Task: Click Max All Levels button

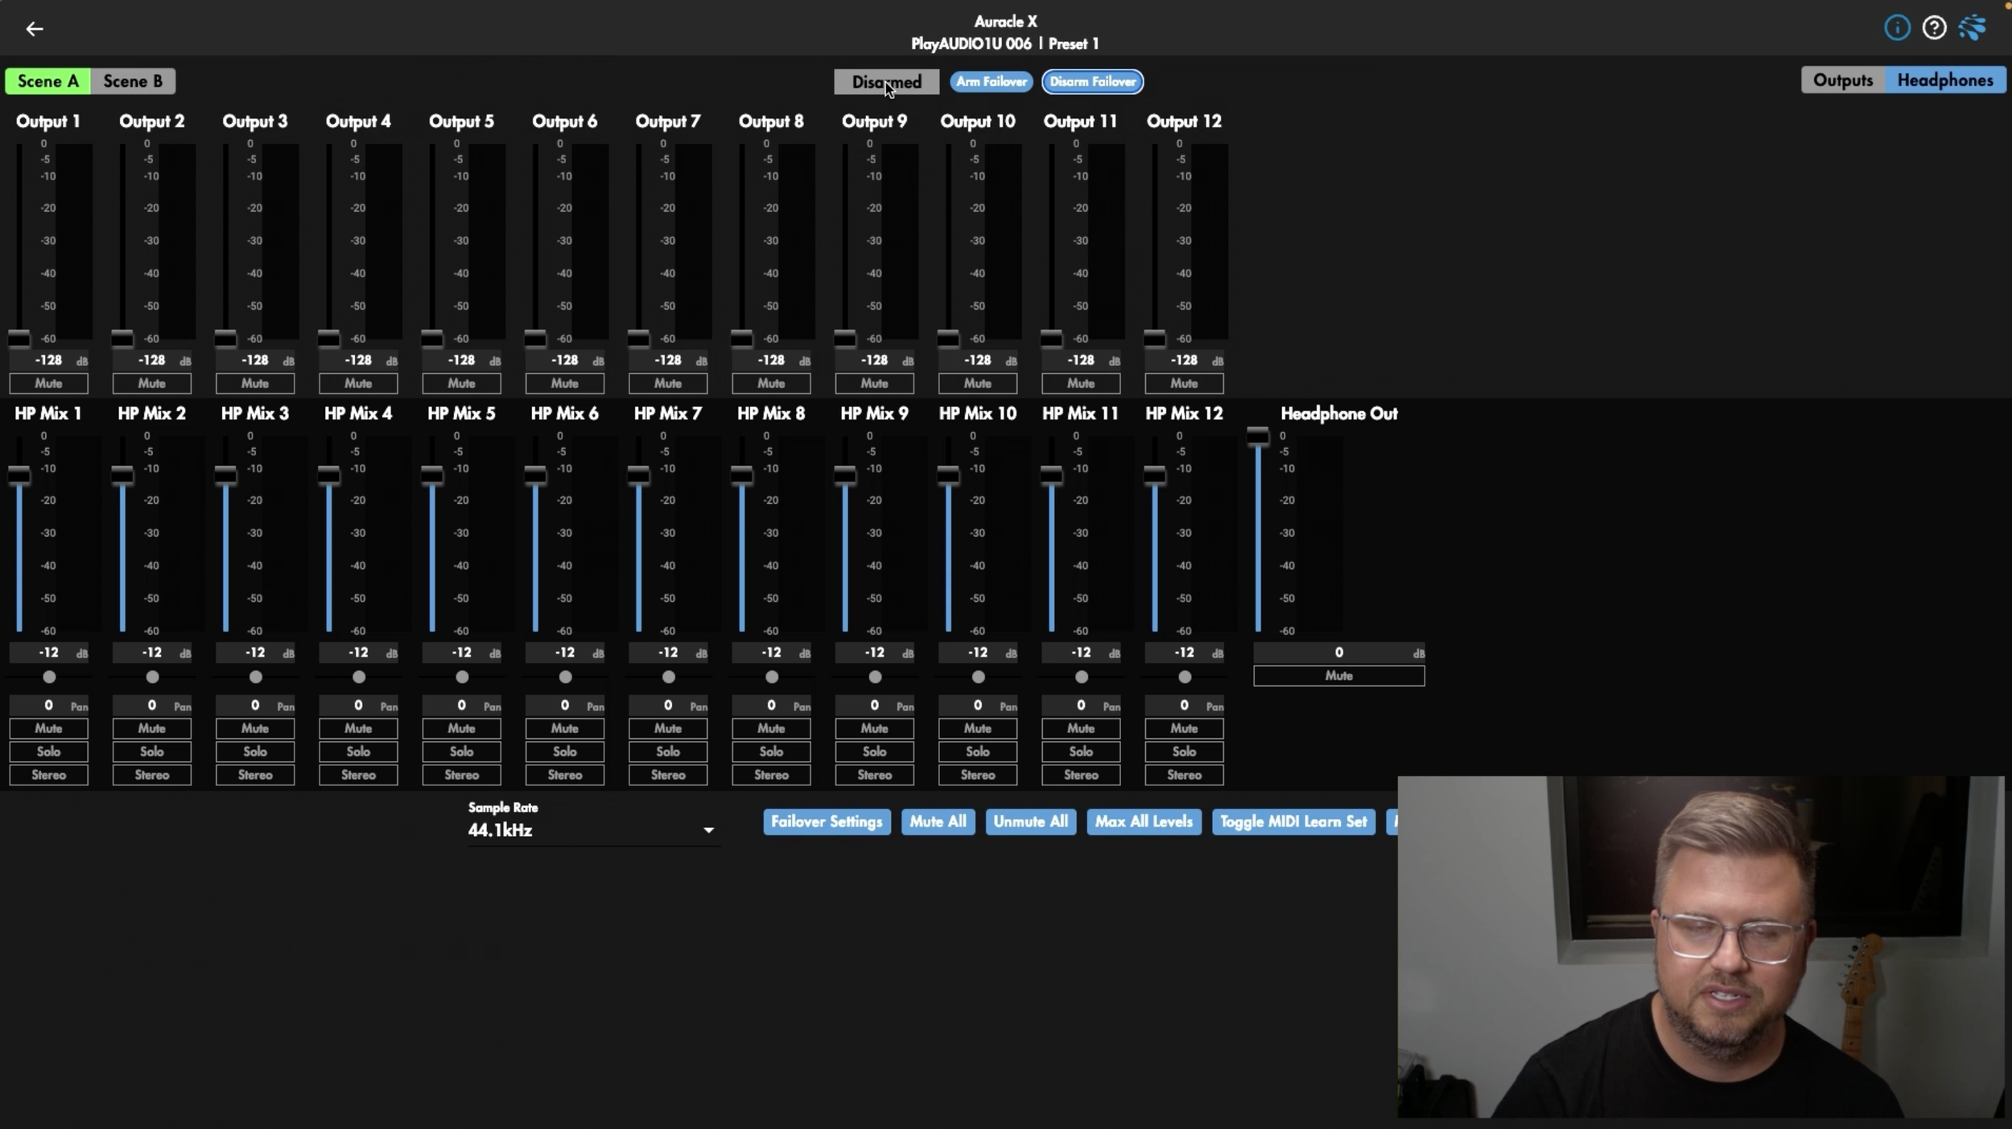Action: (x=1143, y=822)
